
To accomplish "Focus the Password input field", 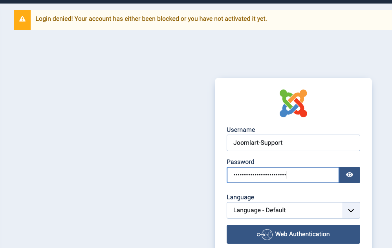I will point(314,175).
